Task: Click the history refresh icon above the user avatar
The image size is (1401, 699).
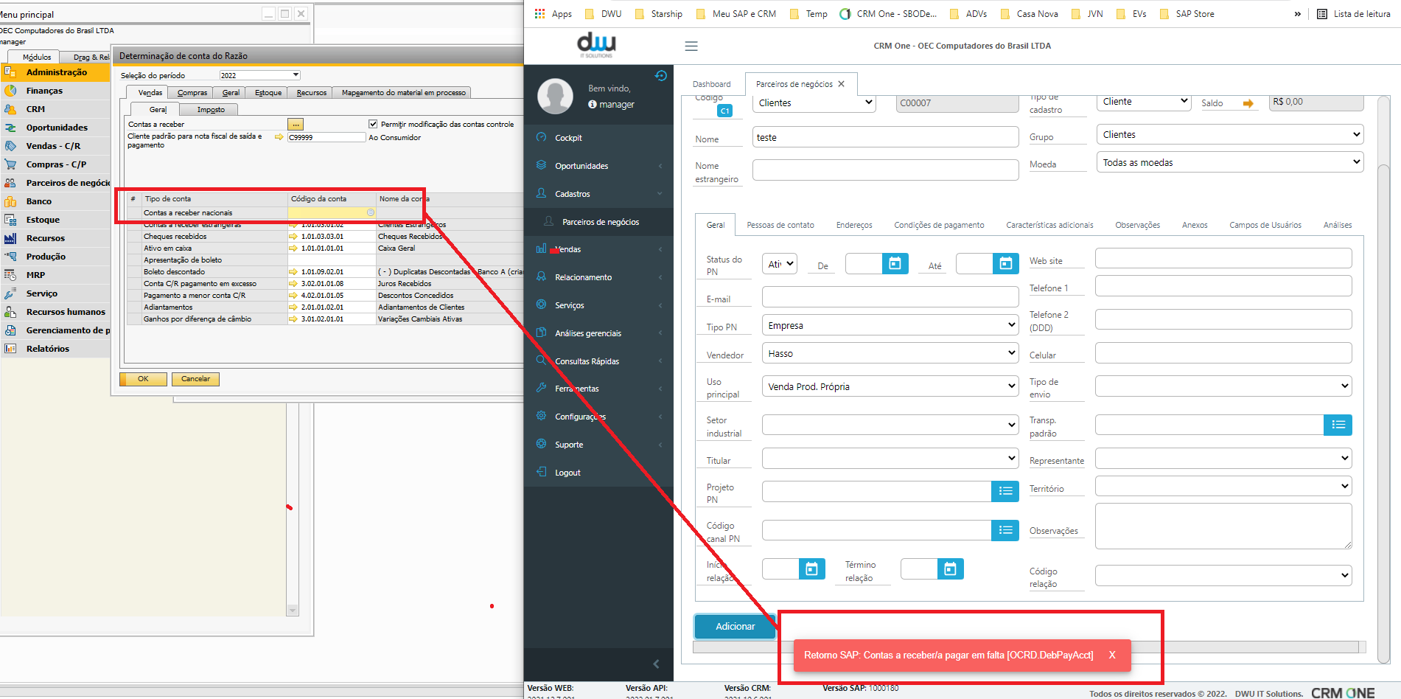Action: (660, 76)
